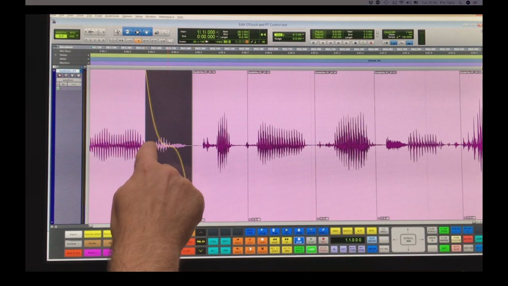The width and height of the screenshot is (508, 286).
Task: Open the Options menu
Action: [x=127, y=16]
